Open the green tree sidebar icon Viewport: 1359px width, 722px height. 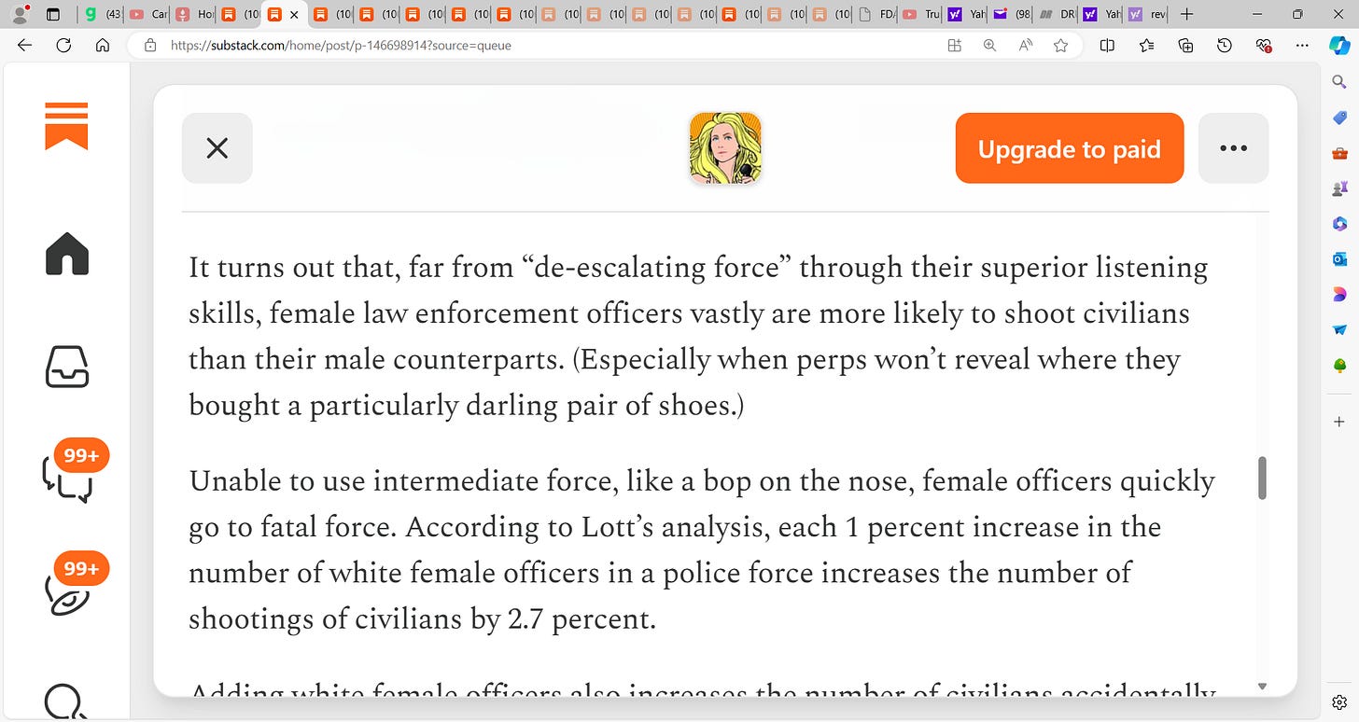click(1339, 365)
